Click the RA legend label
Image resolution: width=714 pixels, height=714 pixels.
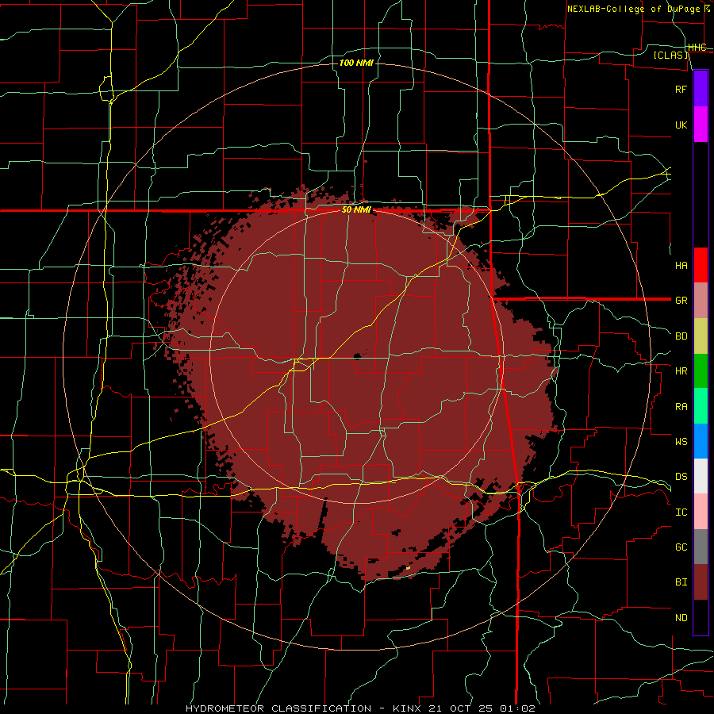[681, 406]
